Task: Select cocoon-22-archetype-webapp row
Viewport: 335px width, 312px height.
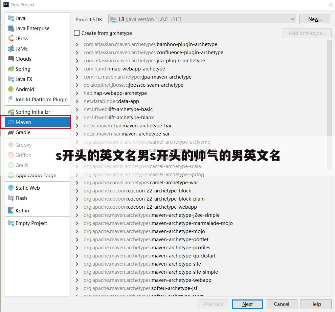Action: [x=200, y=207]
